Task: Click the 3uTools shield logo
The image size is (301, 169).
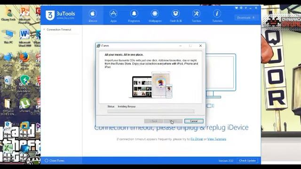Action: pos(50,15)
